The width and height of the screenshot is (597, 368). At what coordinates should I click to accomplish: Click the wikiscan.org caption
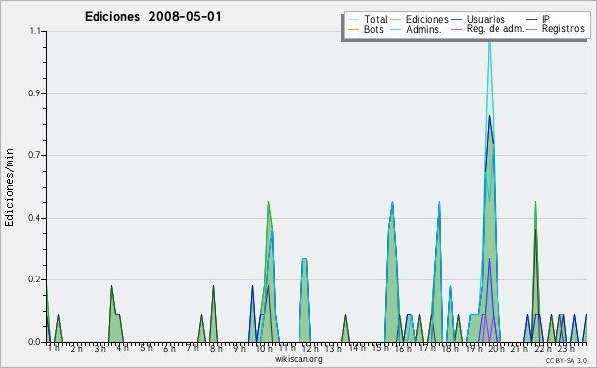(x=298, y=359)
